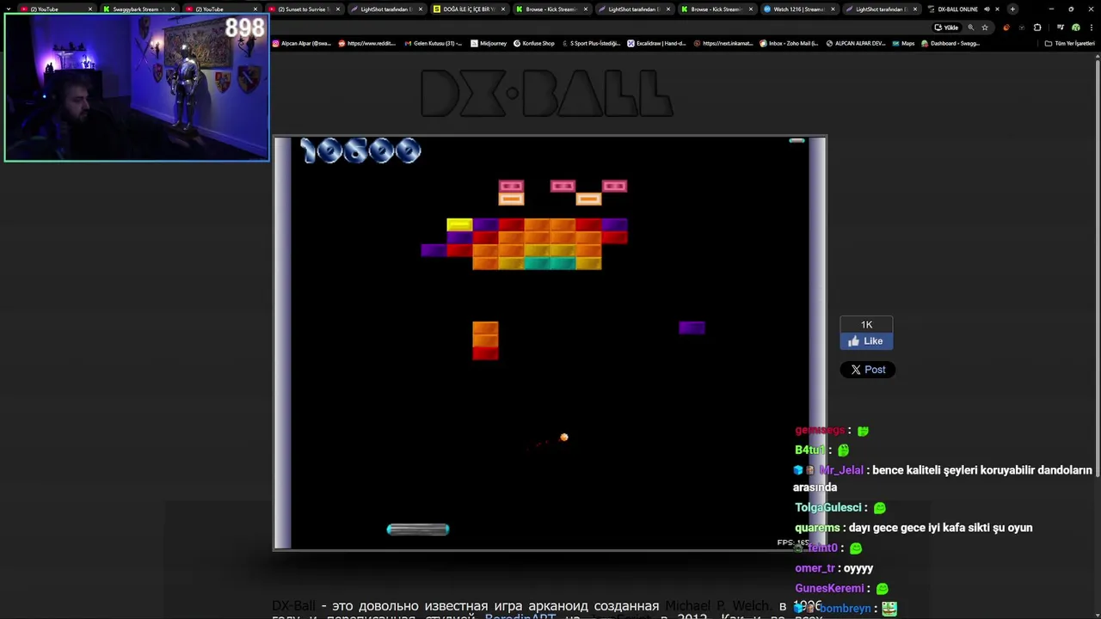Open the ALPCAN ALPAR DEV bookmark
The image size is (1101, 619).
[856, 43]
